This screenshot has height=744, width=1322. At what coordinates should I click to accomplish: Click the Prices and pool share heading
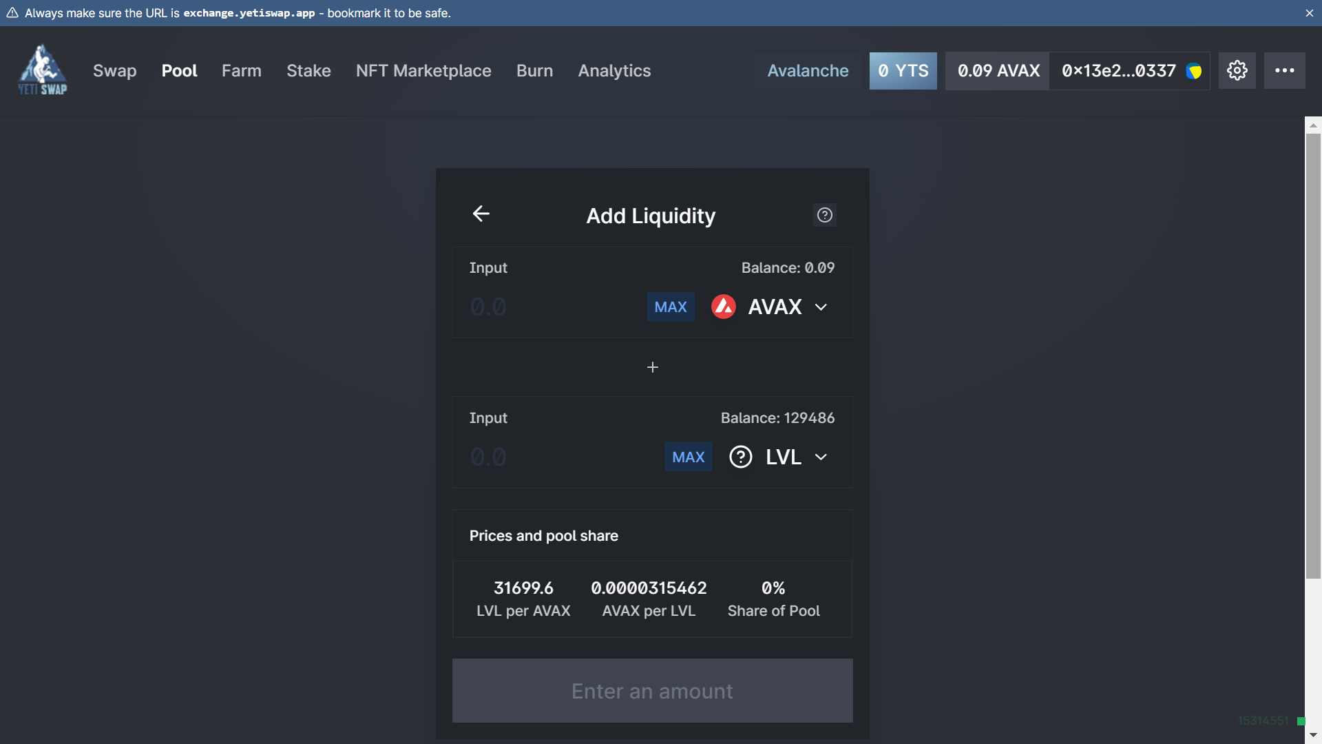544,536
